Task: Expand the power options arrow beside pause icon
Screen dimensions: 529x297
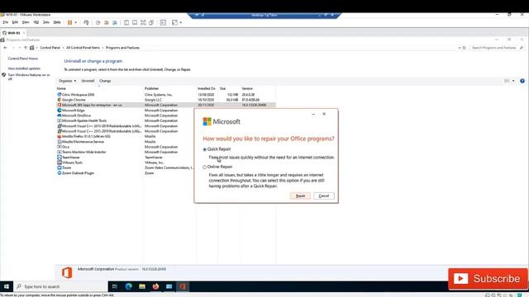Action: click(x=75, y=22)
